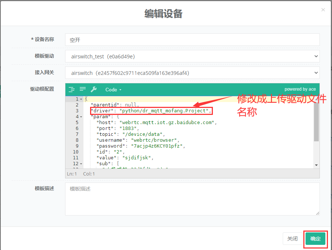Click the auto-format indent icon in editor toolbar
332x250 pixels.
(72, 90)
